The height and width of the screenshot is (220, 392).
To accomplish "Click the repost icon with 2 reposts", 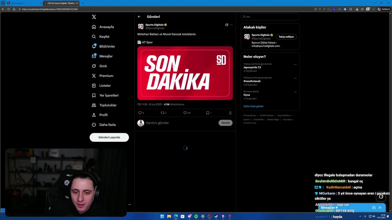I will click(163, 113).
